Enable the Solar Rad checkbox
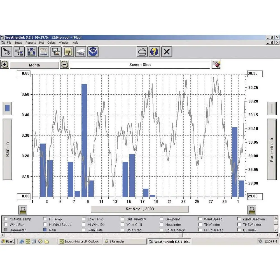The width and height of the screenshot is (280, 280). point(123,230)
